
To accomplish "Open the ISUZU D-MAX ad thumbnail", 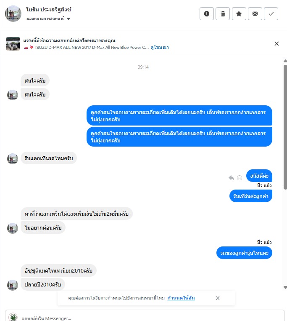I will click(13, 44).
